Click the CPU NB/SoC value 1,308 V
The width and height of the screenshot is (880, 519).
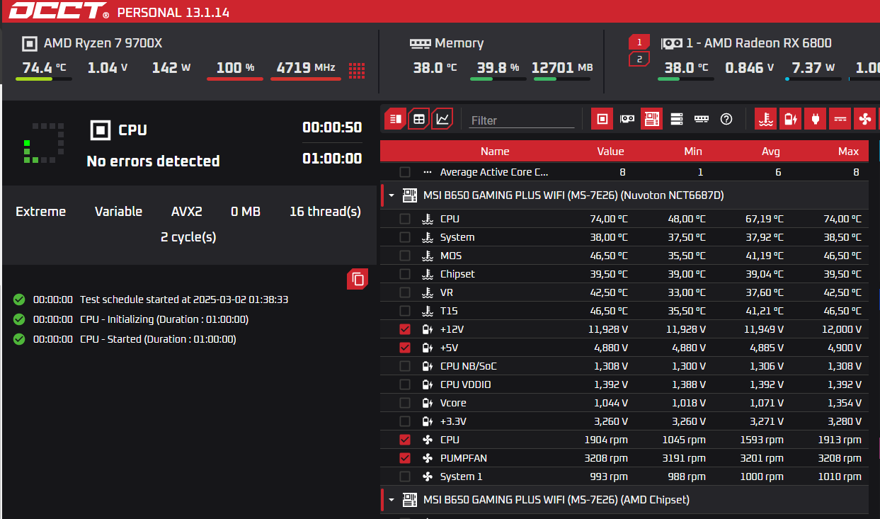click(x=610, y=366)
